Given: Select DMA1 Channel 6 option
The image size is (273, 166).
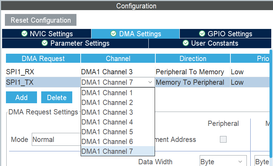Looking at the screenshot, I should coord(107,142).
